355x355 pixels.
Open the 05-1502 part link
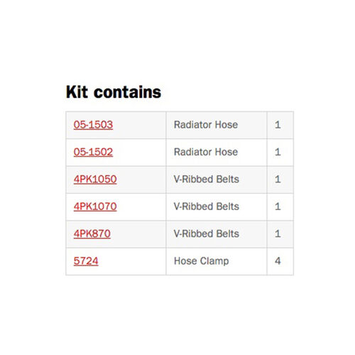93,152
